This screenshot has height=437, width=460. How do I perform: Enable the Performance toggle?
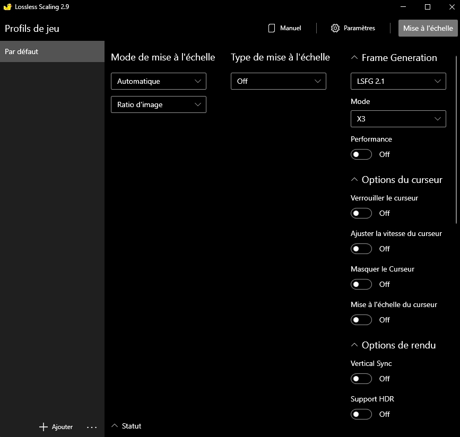[x=361, y=154]
